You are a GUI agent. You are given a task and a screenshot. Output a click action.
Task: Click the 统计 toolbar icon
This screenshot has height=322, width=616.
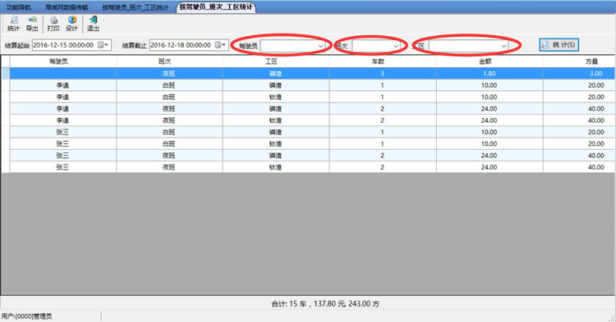tap(13, 24)
